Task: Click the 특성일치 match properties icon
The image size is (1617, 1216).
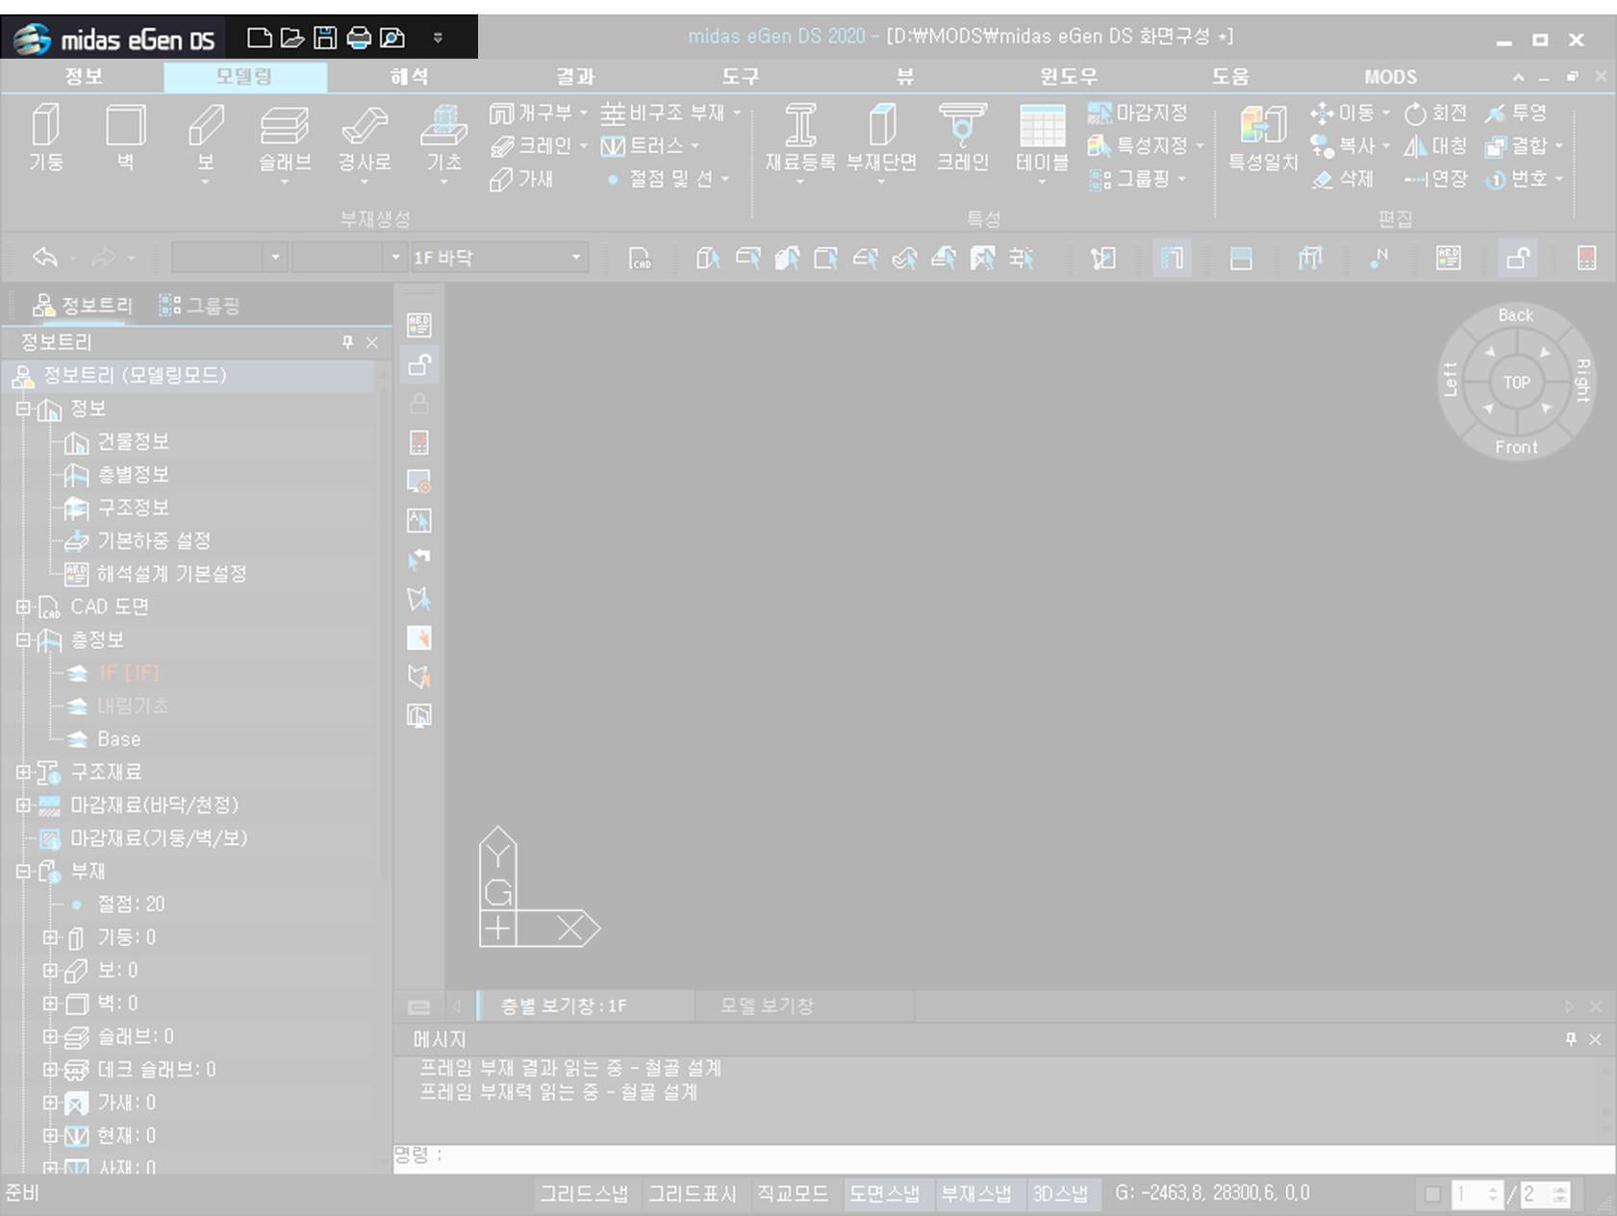Action: [1263, 137]
